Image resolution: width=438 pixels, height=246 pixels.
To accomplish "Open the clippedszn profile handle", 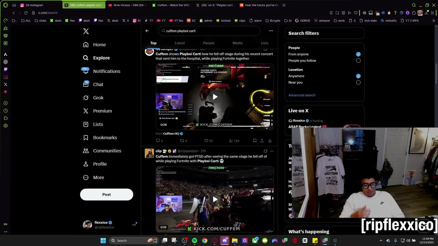I will pos(188,151).
